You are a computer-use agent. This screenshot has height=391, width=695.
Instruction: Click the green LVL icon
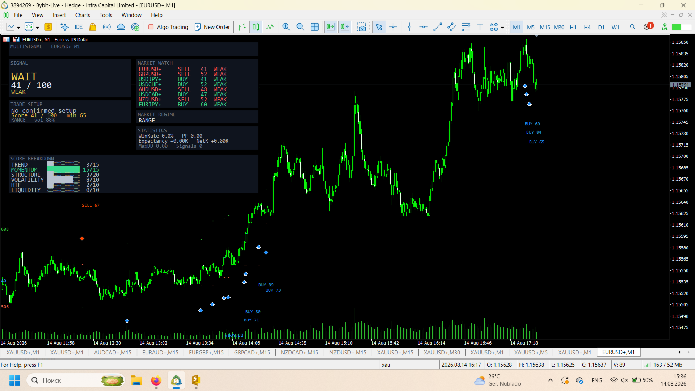[x=665, y=27]
